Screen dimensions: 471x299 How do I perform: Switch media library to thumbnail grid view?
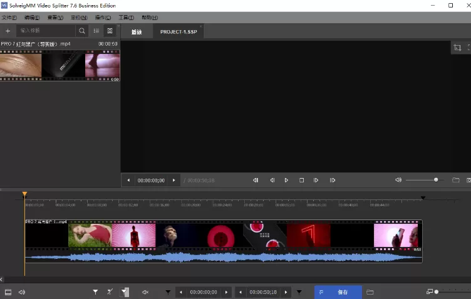110,31
